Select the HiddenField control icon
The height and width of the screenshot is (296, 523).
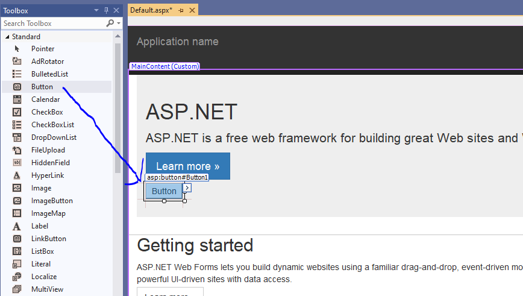point(17,163)
